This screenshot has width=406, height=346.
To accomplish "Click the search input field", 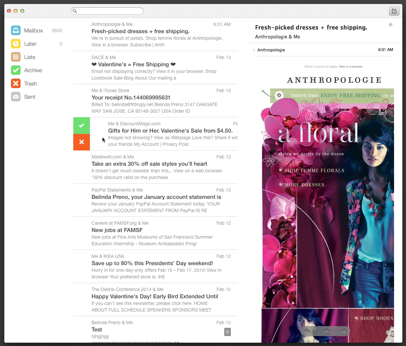I will pos(107,11).
